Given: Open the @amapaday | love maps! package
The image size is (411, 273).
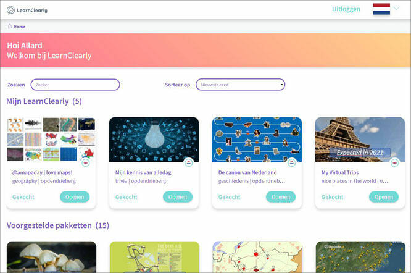Looking at the screenshot, I should tap(75, 196).
